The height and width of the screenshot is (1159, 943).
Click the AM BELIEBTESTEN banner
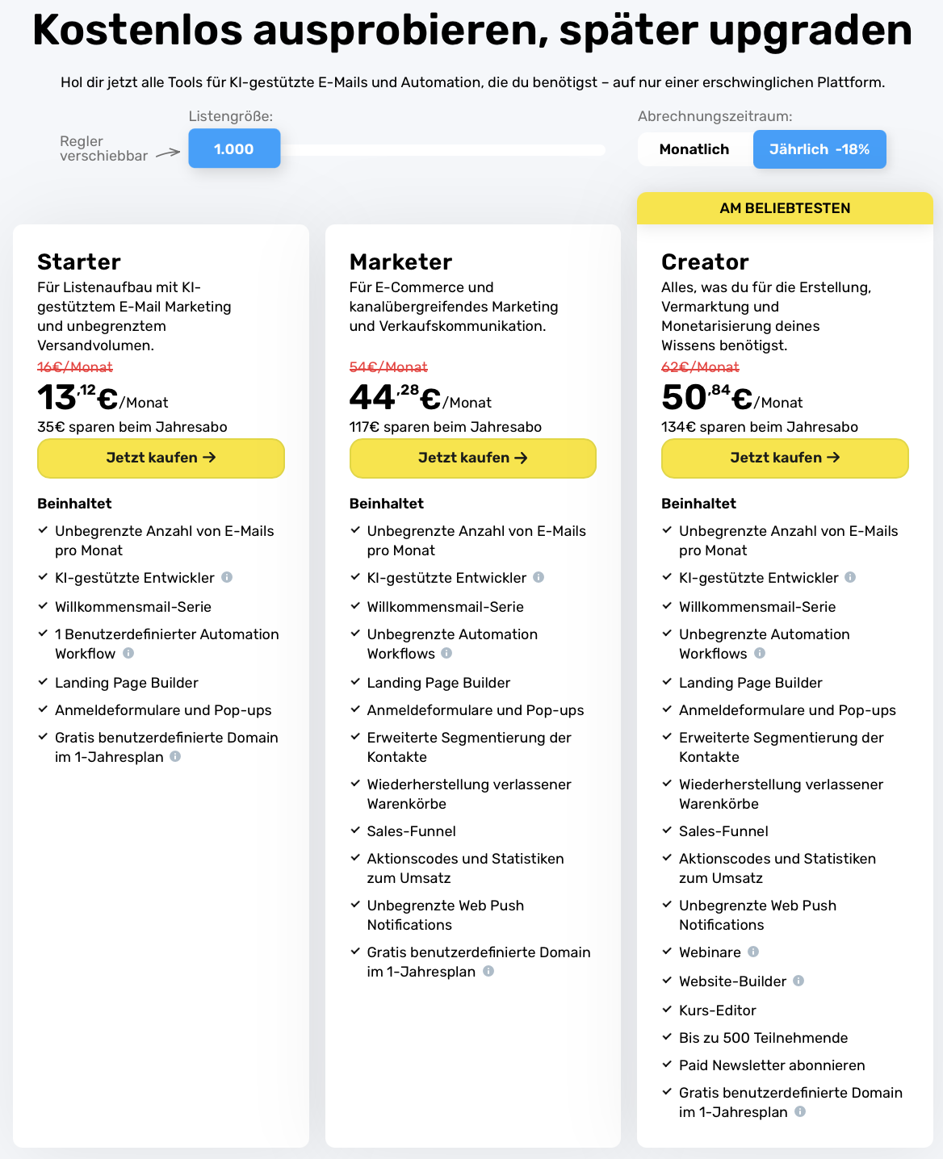[x=785, y=208]
